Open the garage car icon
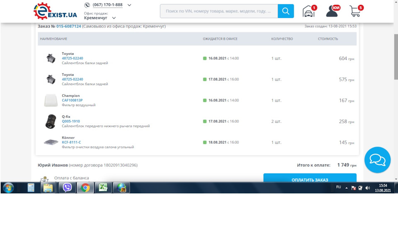 [x=309, y=11]
